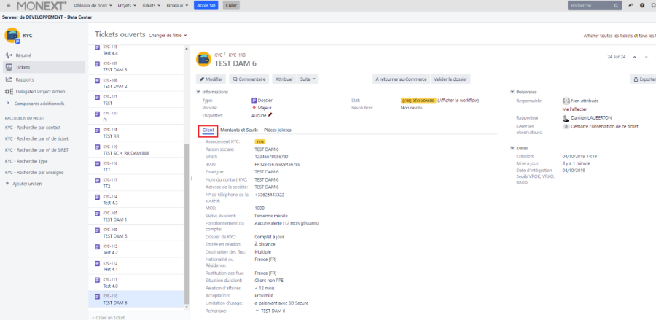The width and height of the screenshot is (656, 320).
Task: Expand Composants additionnels in sidebar
Action: coord(9,103)
